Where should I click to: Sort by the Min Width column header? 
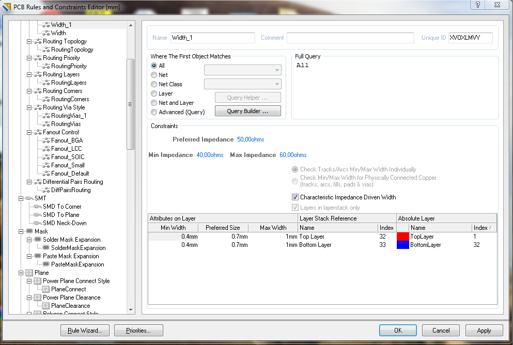pyautogui.click(x=173, y=228)
